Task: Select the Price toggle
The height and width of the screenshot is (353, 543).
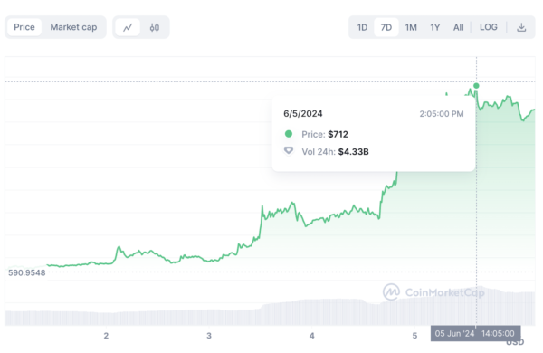Action: click(x=24, y=27)
